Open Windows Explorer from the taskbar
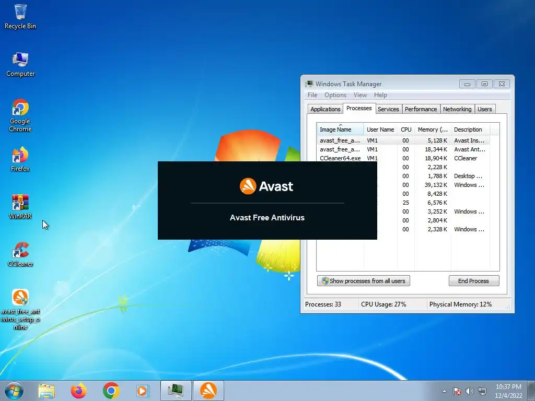 click(x=46, y=391)
